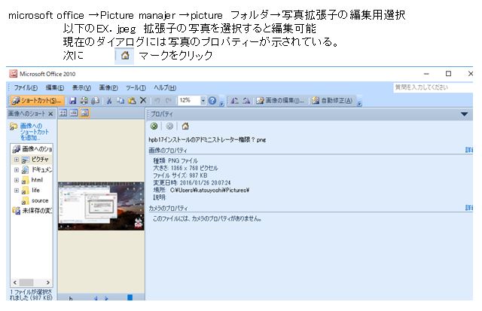
Task: Close the picture shortcuts pane
Action: [50, 114]
